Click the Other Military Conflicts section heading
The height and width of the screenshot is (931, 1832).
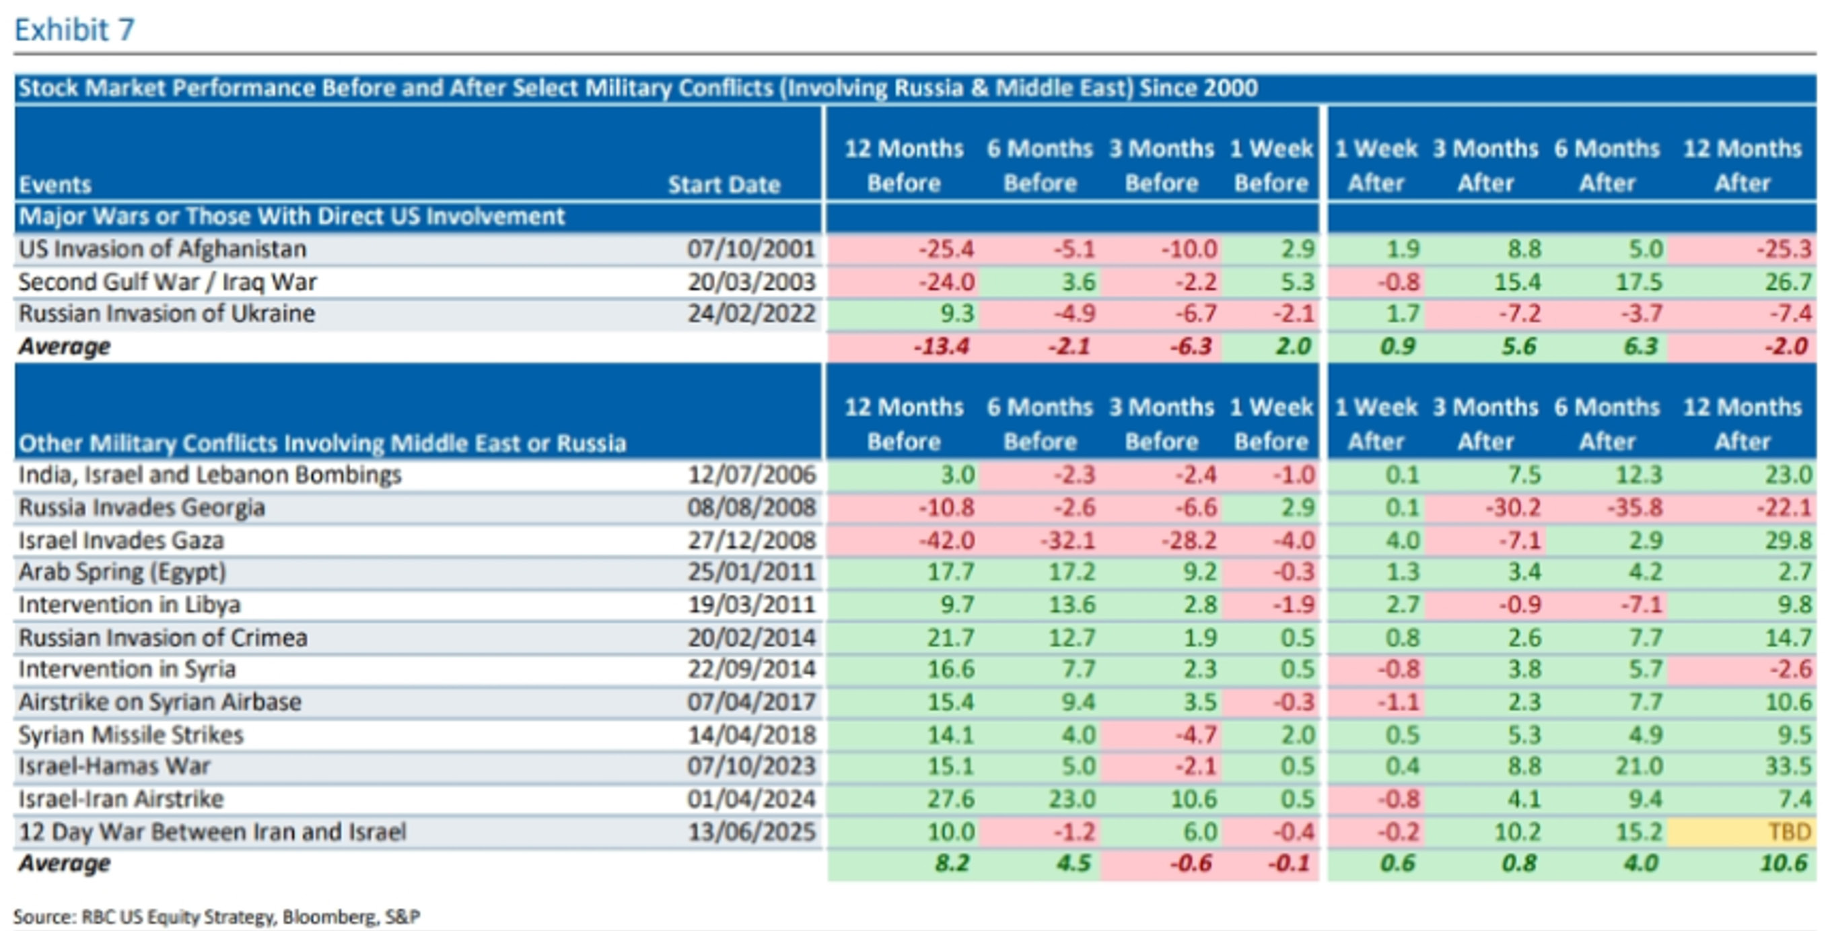coord(322,443)
